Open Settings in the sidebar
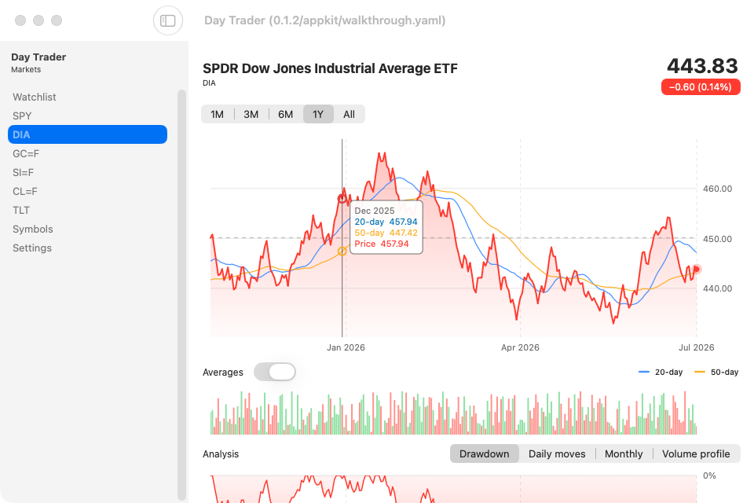The image size is (754, 503). 87,248
